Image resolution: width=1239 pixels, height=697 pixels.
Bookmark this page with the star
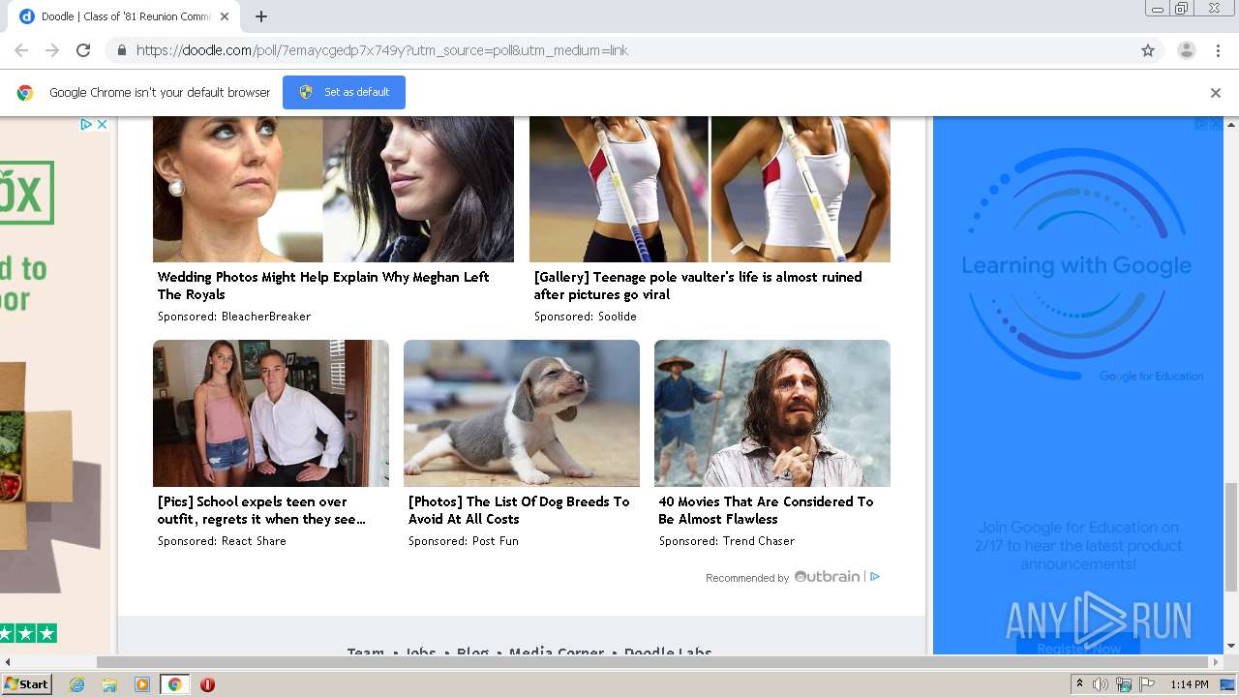tap(1148, 50)
